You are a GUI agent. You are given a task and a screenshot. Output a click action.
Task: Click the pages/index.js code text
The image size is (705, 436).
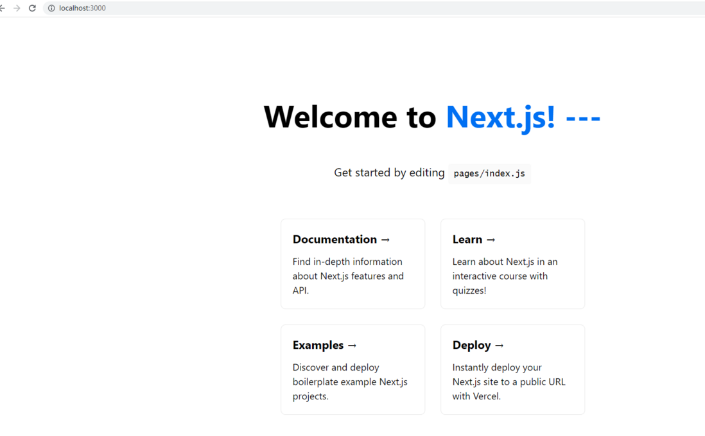click(489, 174)
